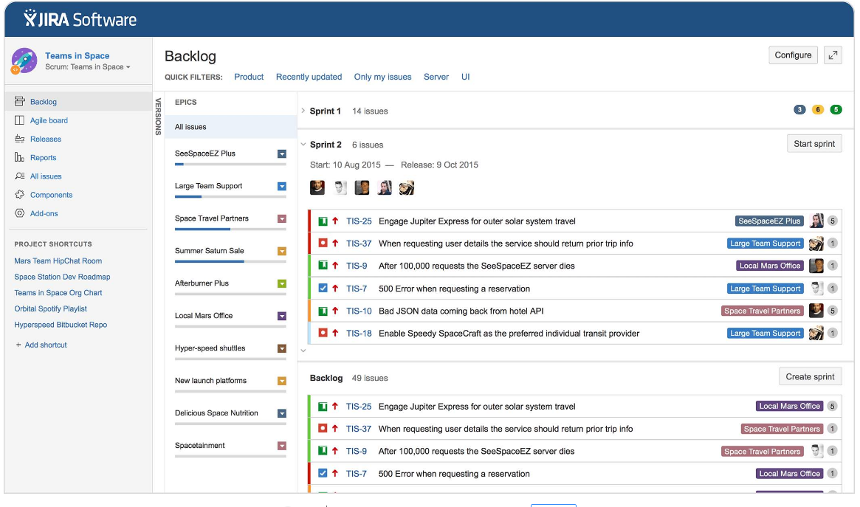
Task: Open dropdown for Local Mars Office epic
Action: click(282, 316)
